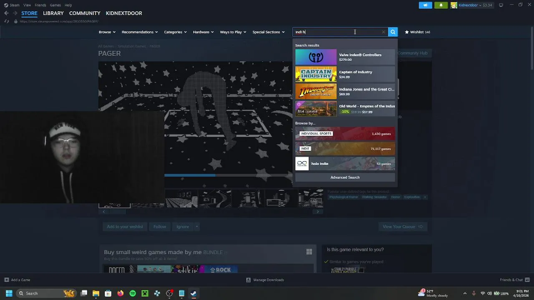Click the Psychological Horror tag
The width and height of the screenshot is (534, 300).
point(343,197)
